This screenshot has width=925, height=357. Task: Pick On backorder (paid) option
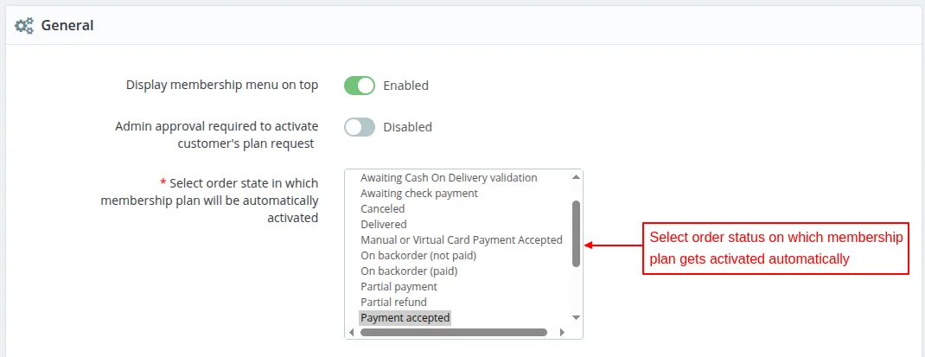409,271
